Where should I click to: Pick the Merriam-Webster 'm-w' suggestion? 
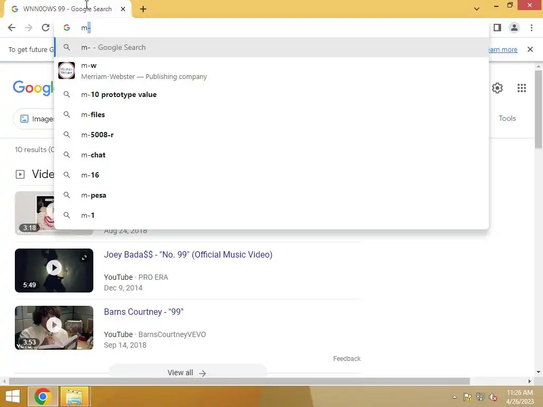tap(272, 70)
